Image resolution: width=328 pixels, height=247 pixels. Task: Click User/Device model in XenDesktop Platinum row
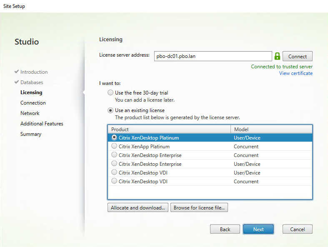tap(247, 137)
